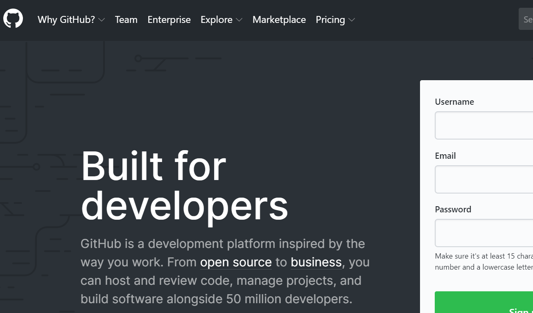Focus the search box in header
The image size is (533, 313).
coord(526,19)
